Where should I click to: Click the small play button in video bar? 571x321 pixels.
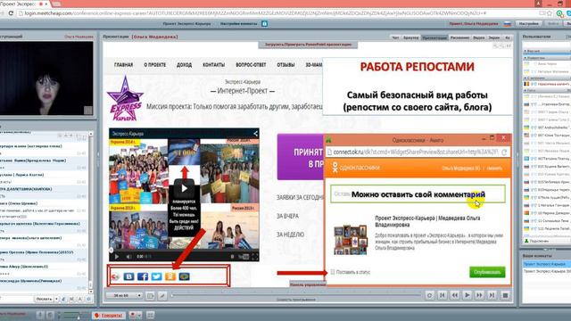pos(117,257)
